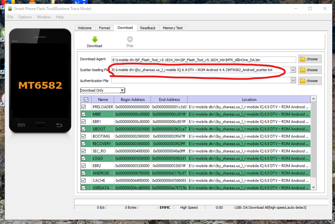This screenshot has height=224, width=335.
Task: Uncheck the MBR partition checkbox
Action: [83, 114]
